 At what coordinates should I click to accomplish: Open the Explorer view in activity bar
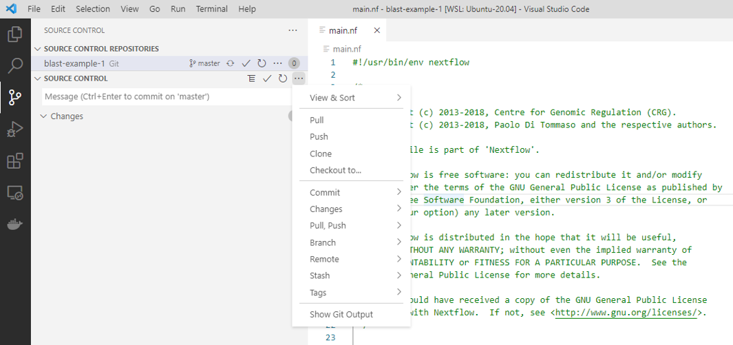(x=14, y=34)
